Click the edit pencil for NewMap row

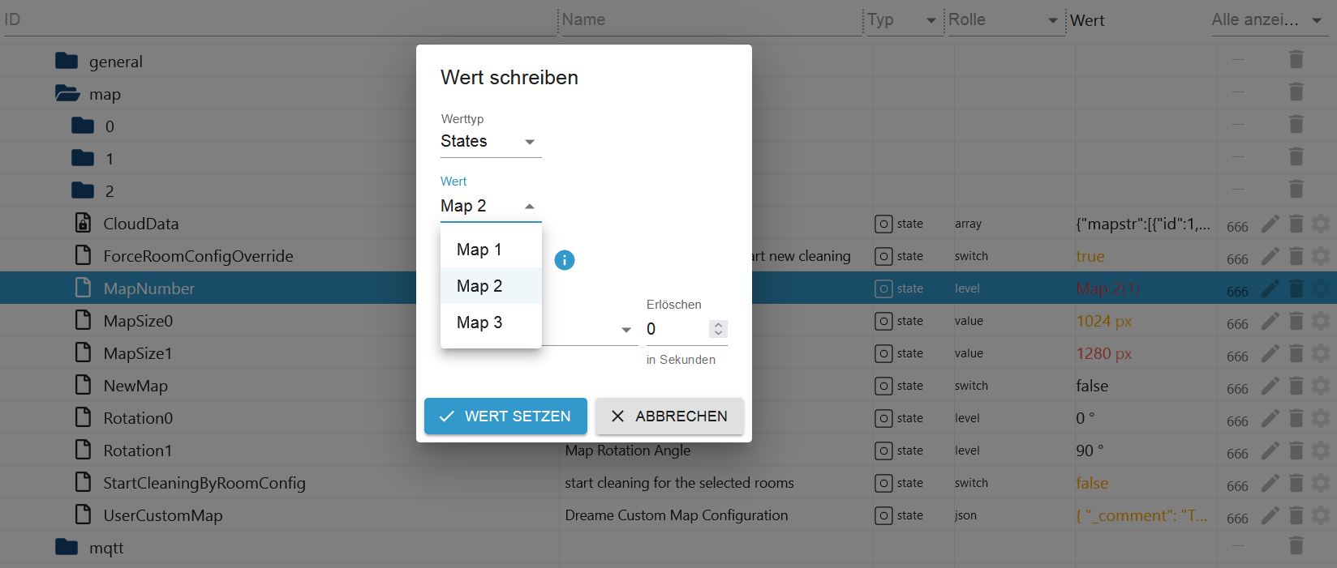pos(1270,386)
